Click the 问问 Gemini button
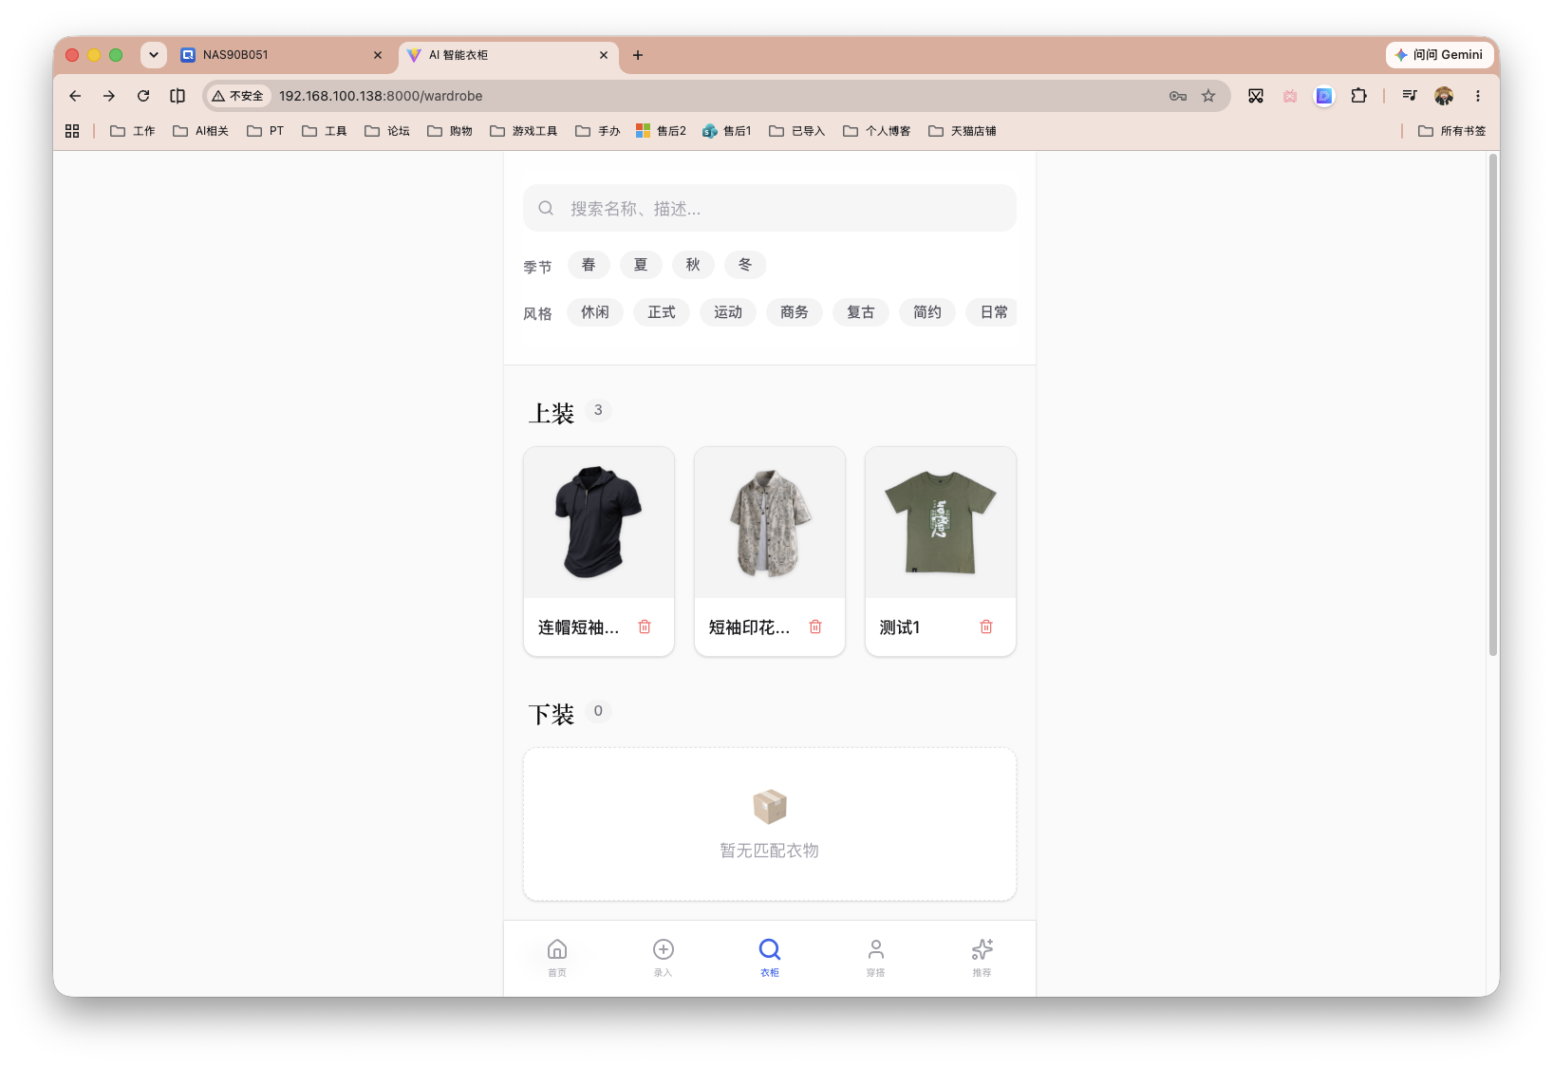 pyautogui.click(x=1439, y=55)
